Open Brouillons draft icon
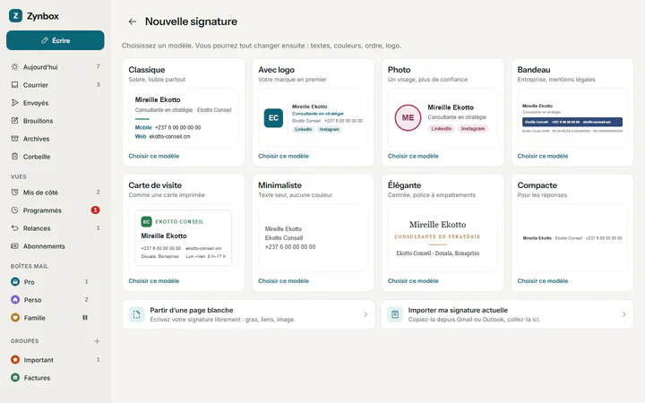The width and height of the screenshot is (645, 403). pos(15,121)
